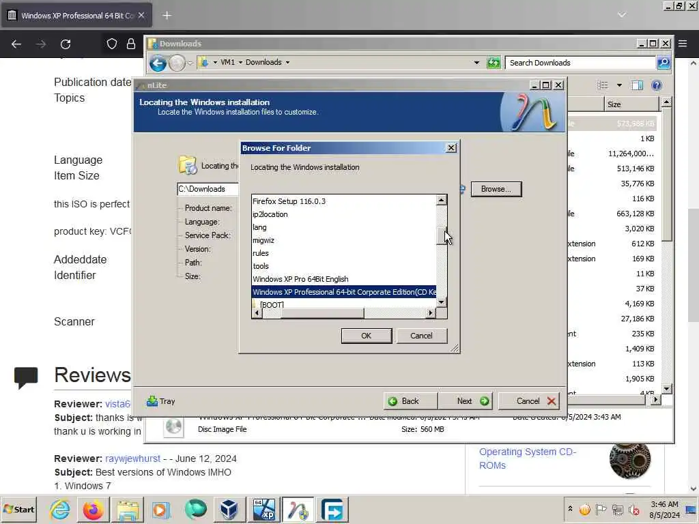The height and width of the screenshot is (524, 699).
Task: Select Windows XP Pro 64Bit English folder
Action: 300,278
